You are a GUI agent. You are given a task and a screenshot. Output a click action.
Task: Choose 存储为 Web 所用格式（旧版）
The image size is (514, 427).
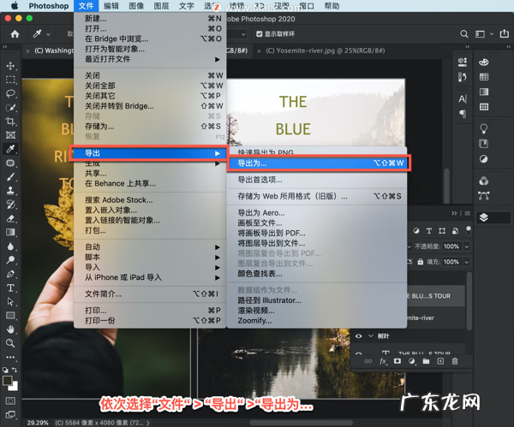317,196
